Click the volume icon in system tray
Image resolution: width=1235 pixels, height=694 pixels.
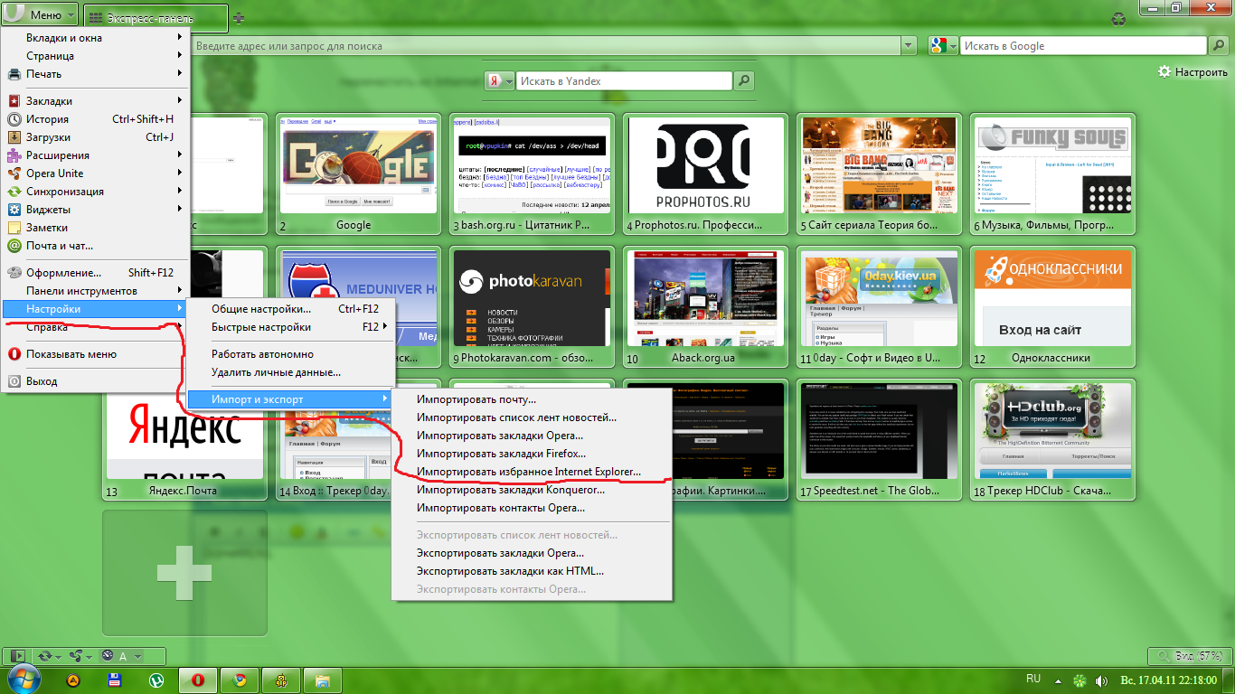click(x=1103, y=680)
